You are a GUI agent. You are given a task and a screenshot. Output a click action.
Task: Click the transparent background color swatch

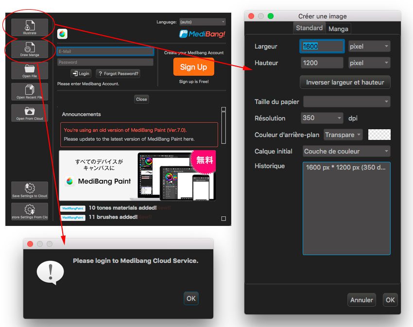pyautogui.click(x=379, y=135)
